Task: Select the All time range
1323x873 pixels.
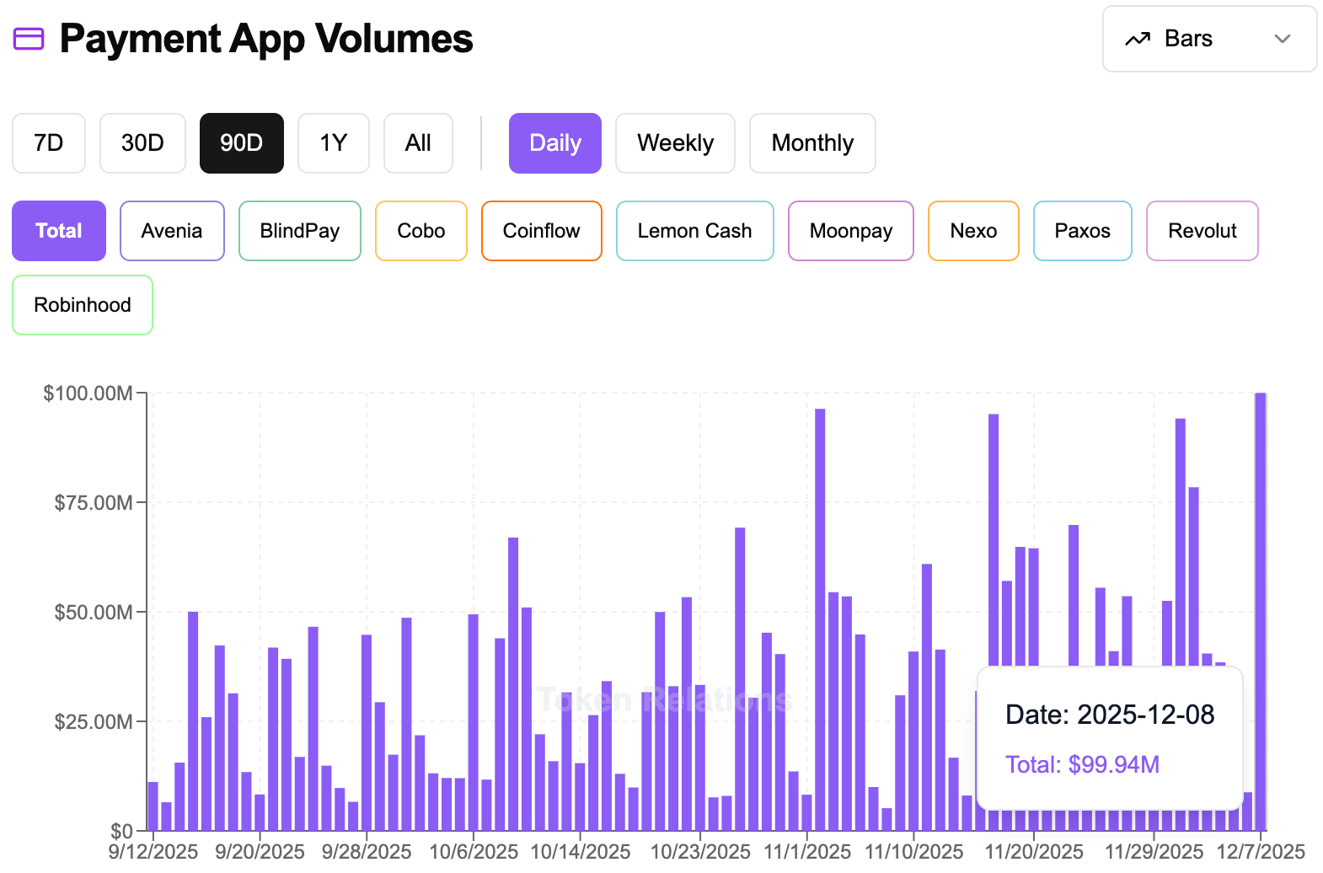Action: [x=418, y=143]
